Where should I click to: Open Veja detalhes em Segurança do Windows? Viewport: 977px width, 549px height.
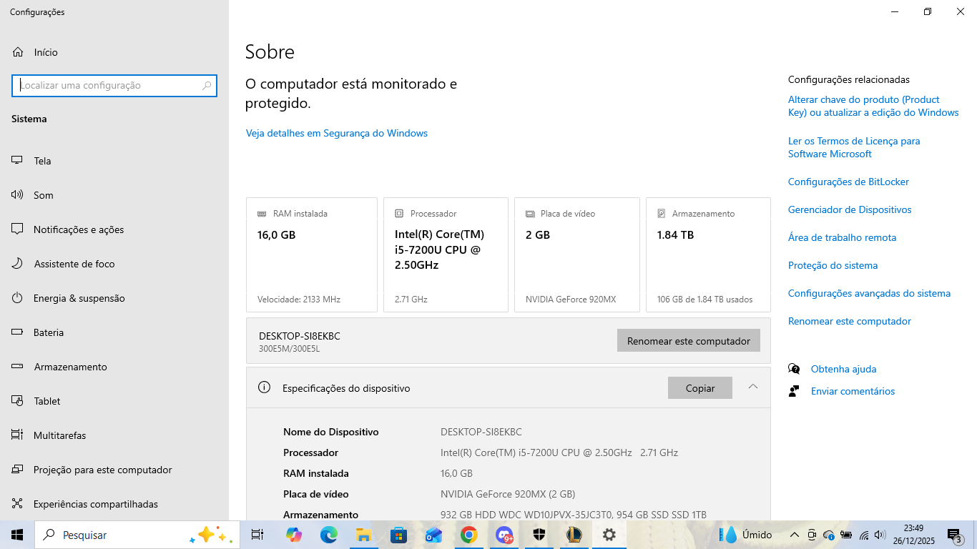tap(337, 133)
